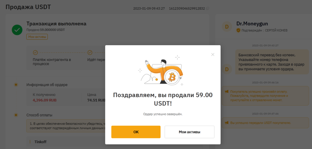
Task: Click the 4,396.09 RUB amount to receive
Action: tap(44, 100)
